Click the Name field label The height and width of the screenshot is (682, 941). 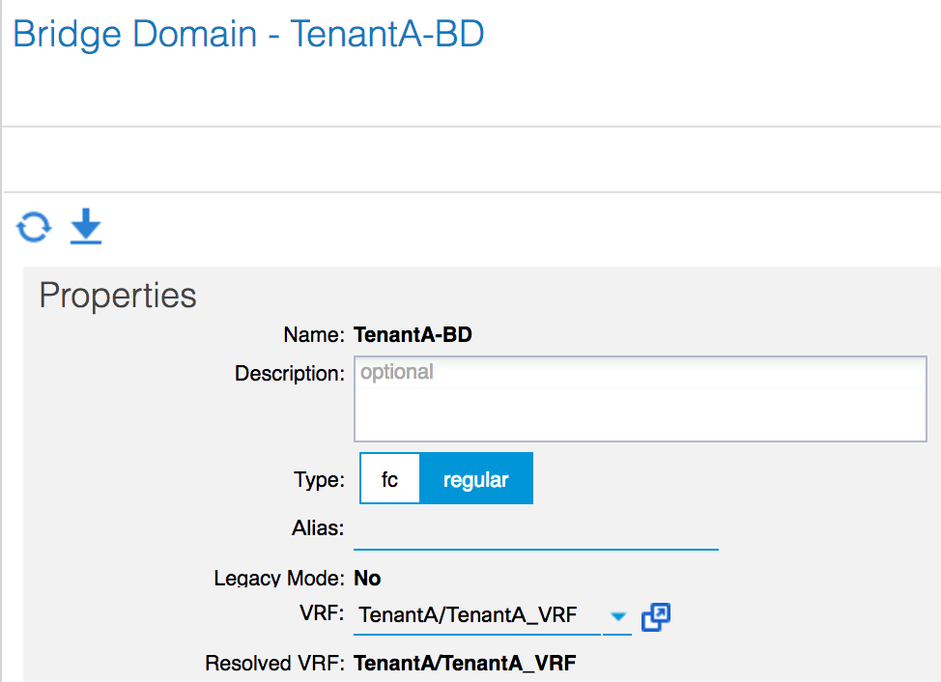314,334
